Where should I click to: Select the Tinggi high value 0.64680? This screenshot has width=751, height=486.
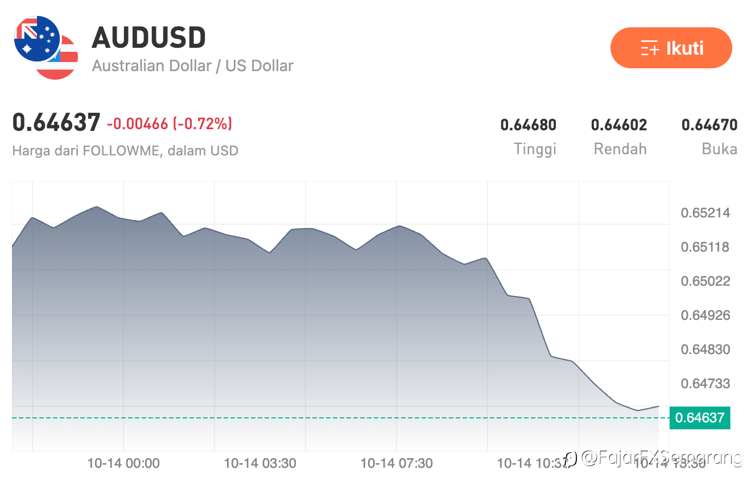528,125
